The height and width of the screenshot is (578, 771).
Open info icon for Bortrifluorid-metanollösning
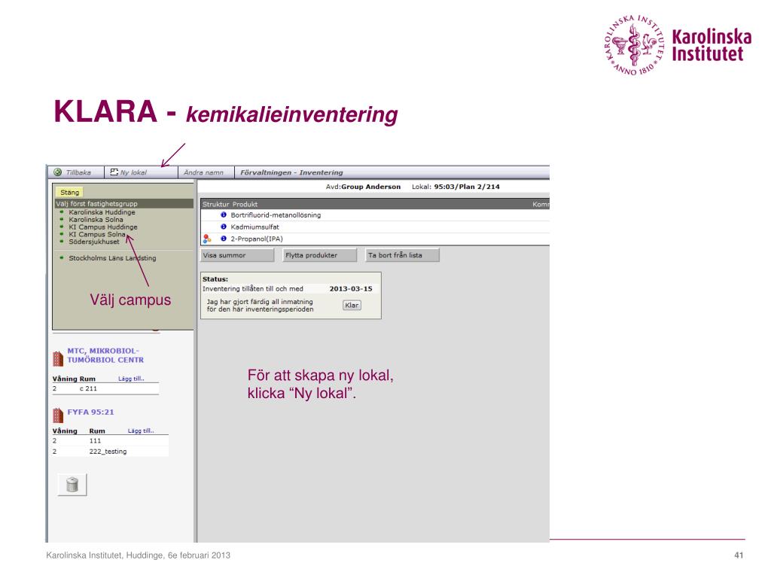[x=223, y=214]
